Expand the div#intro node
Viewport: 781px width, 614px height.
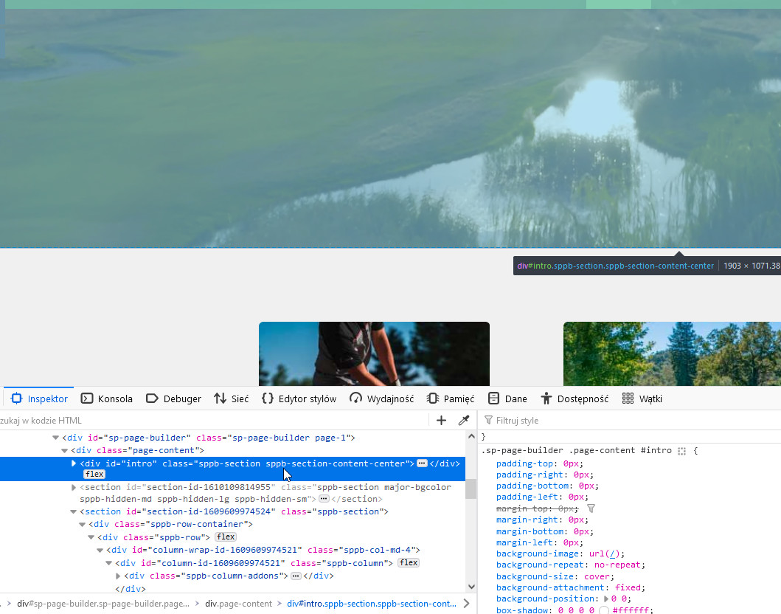point(74,463)
